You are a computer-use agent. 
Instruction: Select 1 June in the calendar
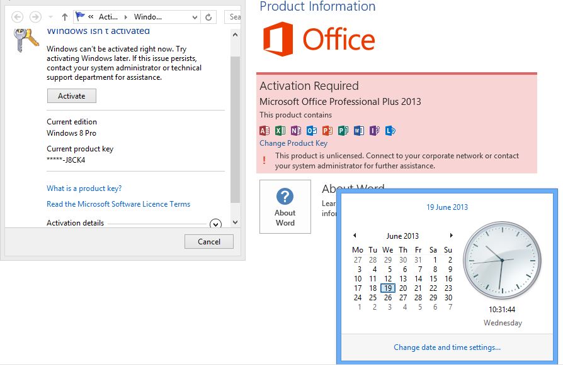coord(435,260)
